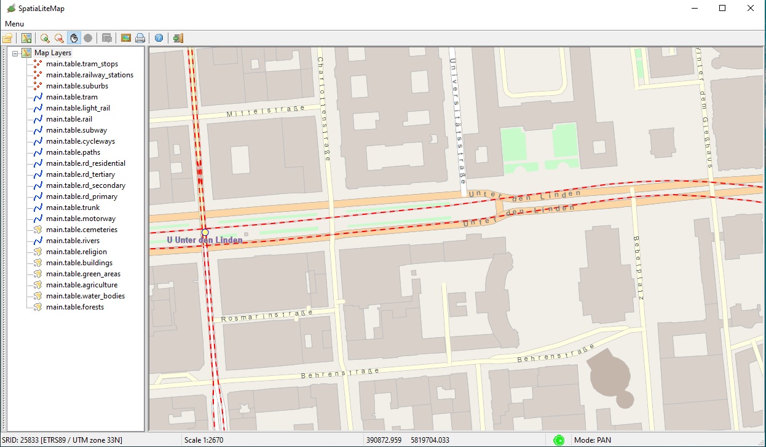Select the zoom out magnifier tool
Image resolution: width=766 pixels, height=447 pixels.
point(59,38)
